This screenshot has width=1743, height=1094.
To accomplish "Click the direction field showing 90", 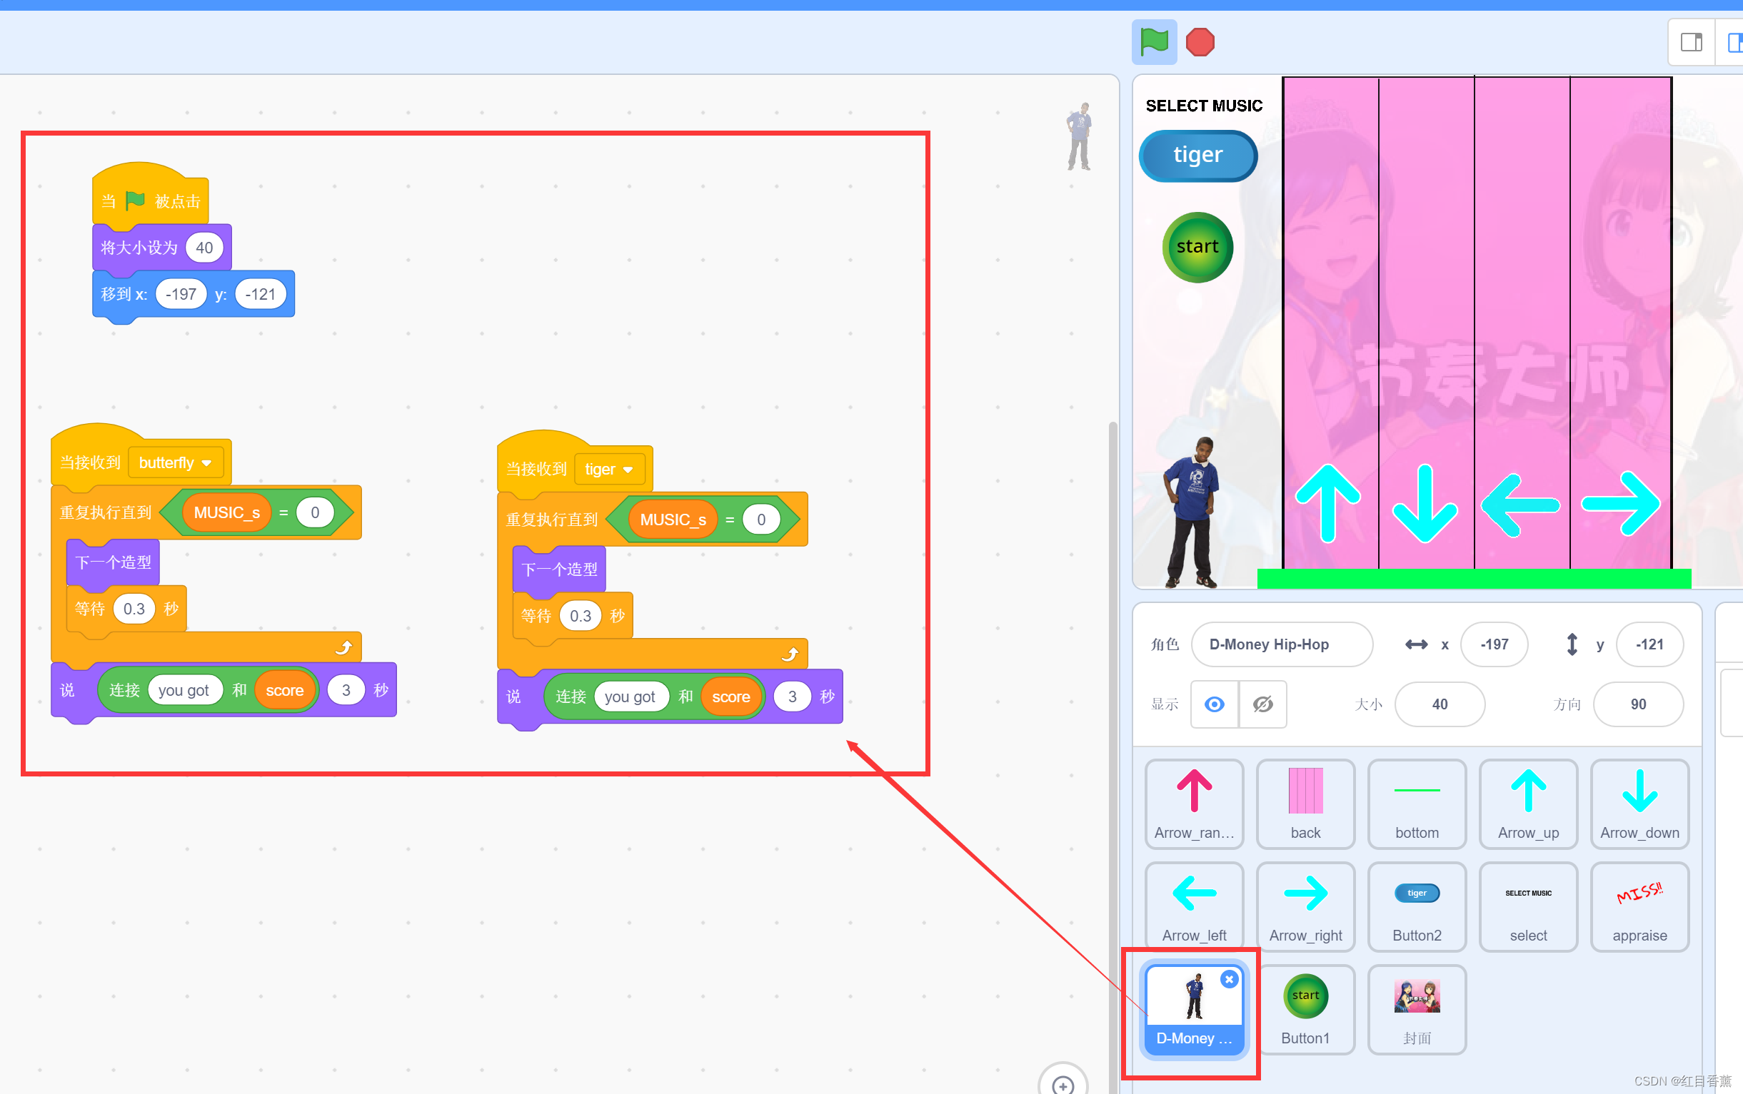I will pyautogui.click(x=1637, y=704).
